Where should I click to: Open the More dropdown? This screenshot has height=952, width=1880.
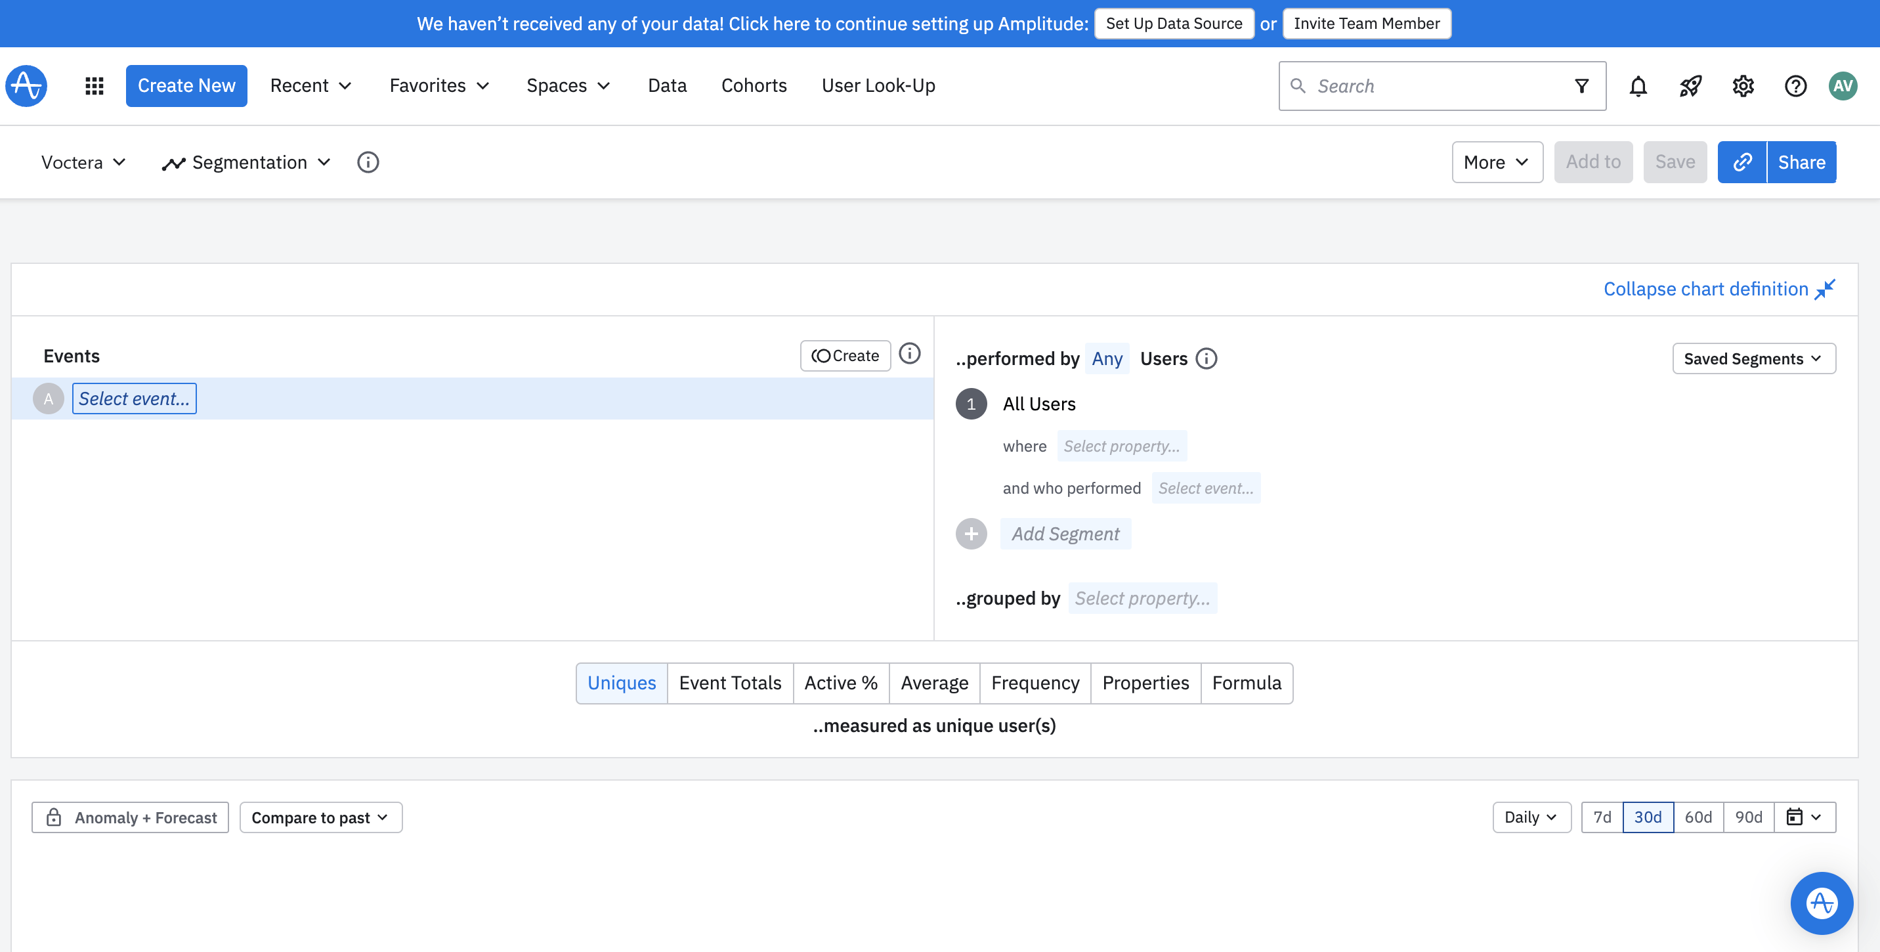click(x=1497, y=162)
